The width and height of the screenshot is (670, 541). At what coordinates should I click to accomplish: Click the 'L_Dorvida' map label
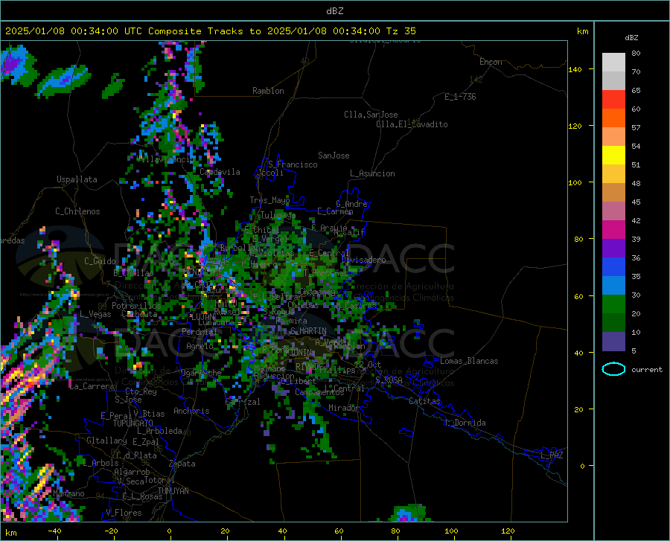coord(465,423)
